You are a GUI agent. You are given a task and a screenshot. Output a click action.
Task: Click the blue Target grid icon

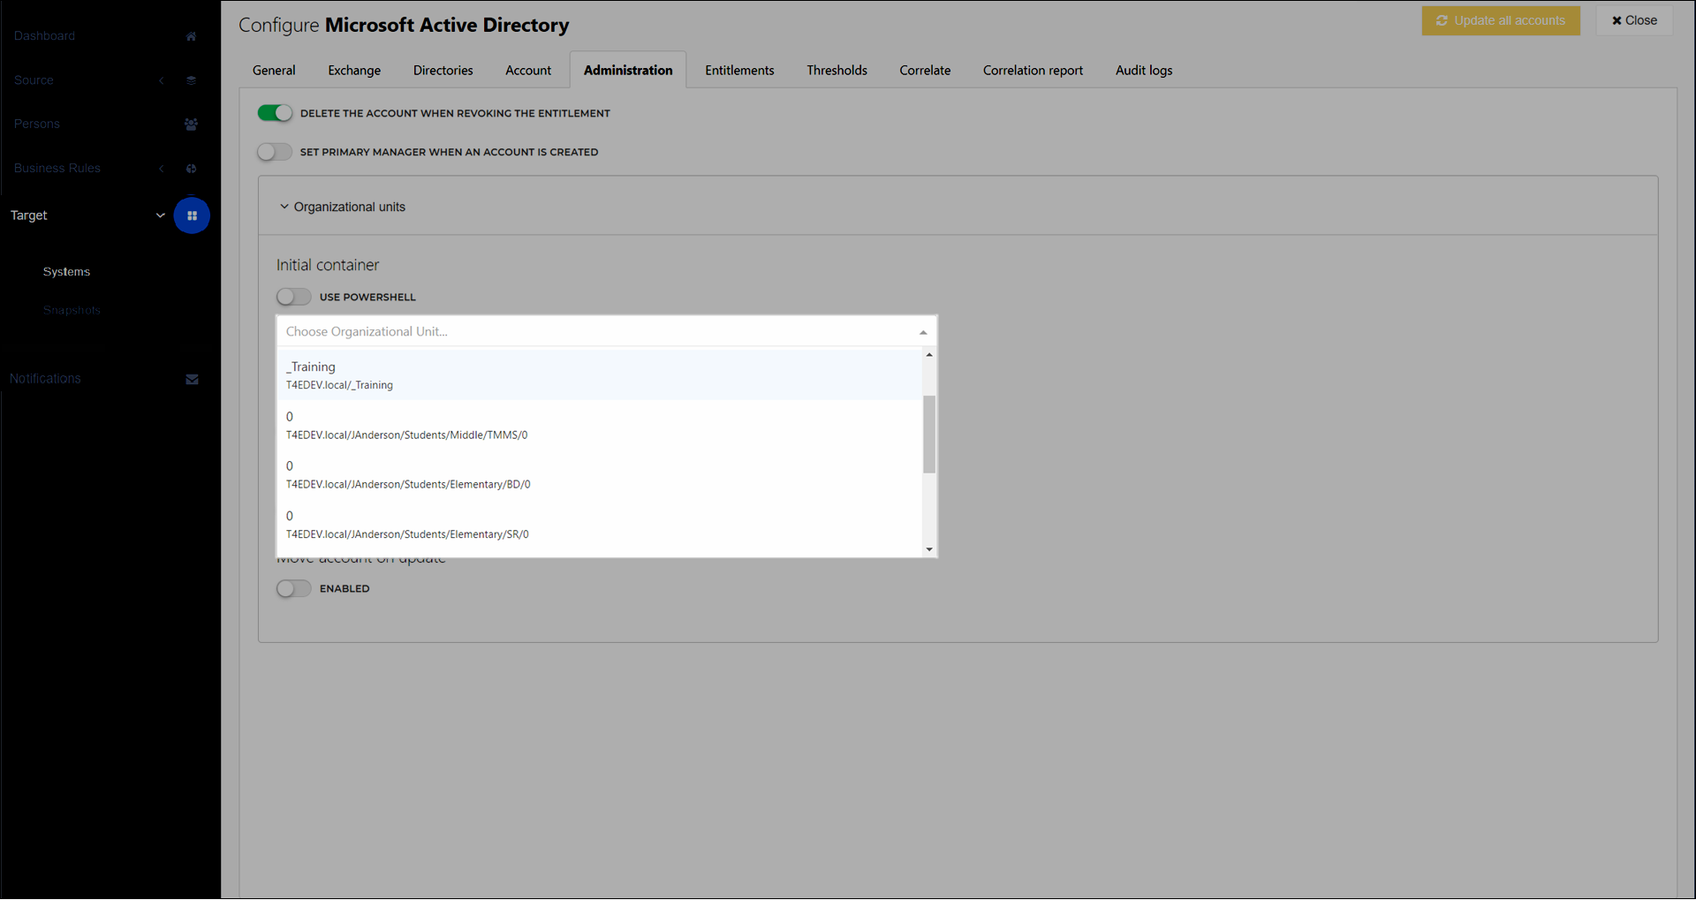[192, 216]
